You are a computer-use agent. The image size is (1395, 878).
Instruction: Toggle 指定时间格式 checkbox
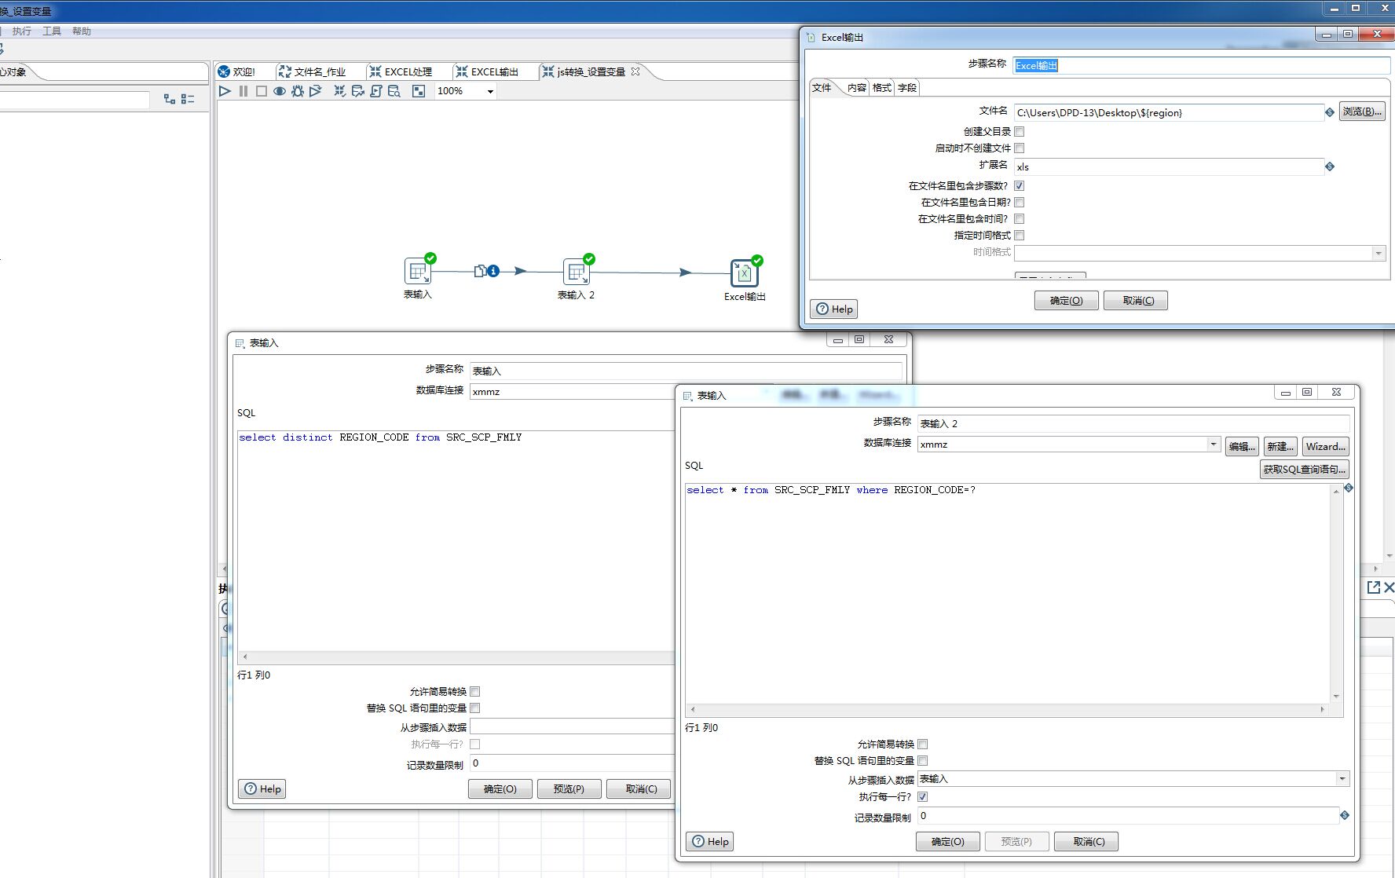[x=1020, y=236]
